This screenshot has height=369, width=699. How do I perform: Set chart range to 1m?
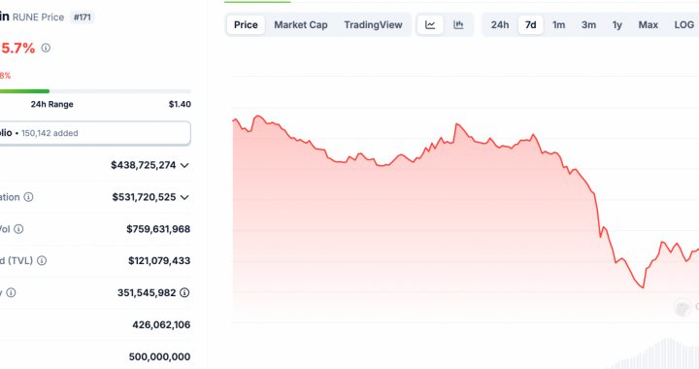coord(558,25)
